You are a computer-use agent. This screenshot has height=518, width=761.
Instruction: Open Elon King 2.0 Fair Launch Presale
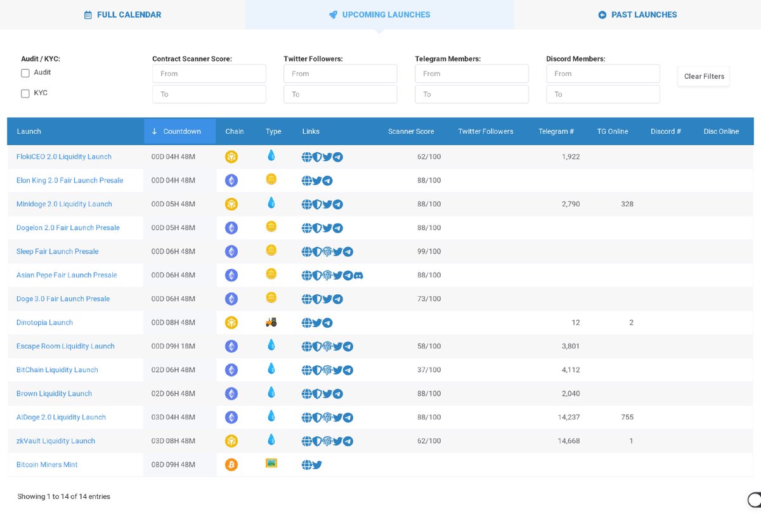(x=70, y=181)
